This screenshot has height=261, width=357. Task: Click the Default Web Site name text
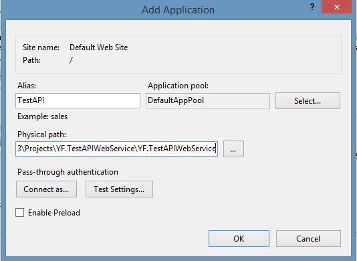98,48
